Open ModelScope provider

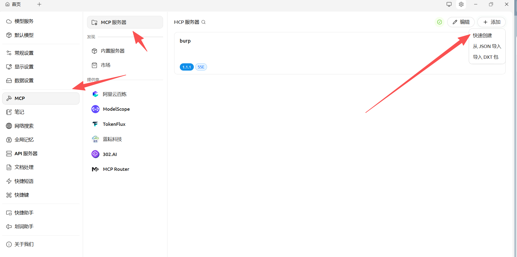click(x=116, y=109)
